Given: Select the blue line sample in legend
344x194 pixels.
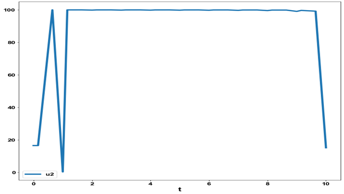Looking at the screenshot, I should click(x=33, y=174).
